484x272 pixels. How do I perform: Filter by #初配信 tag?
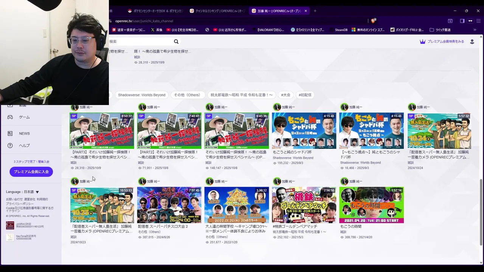coord(305,95)
